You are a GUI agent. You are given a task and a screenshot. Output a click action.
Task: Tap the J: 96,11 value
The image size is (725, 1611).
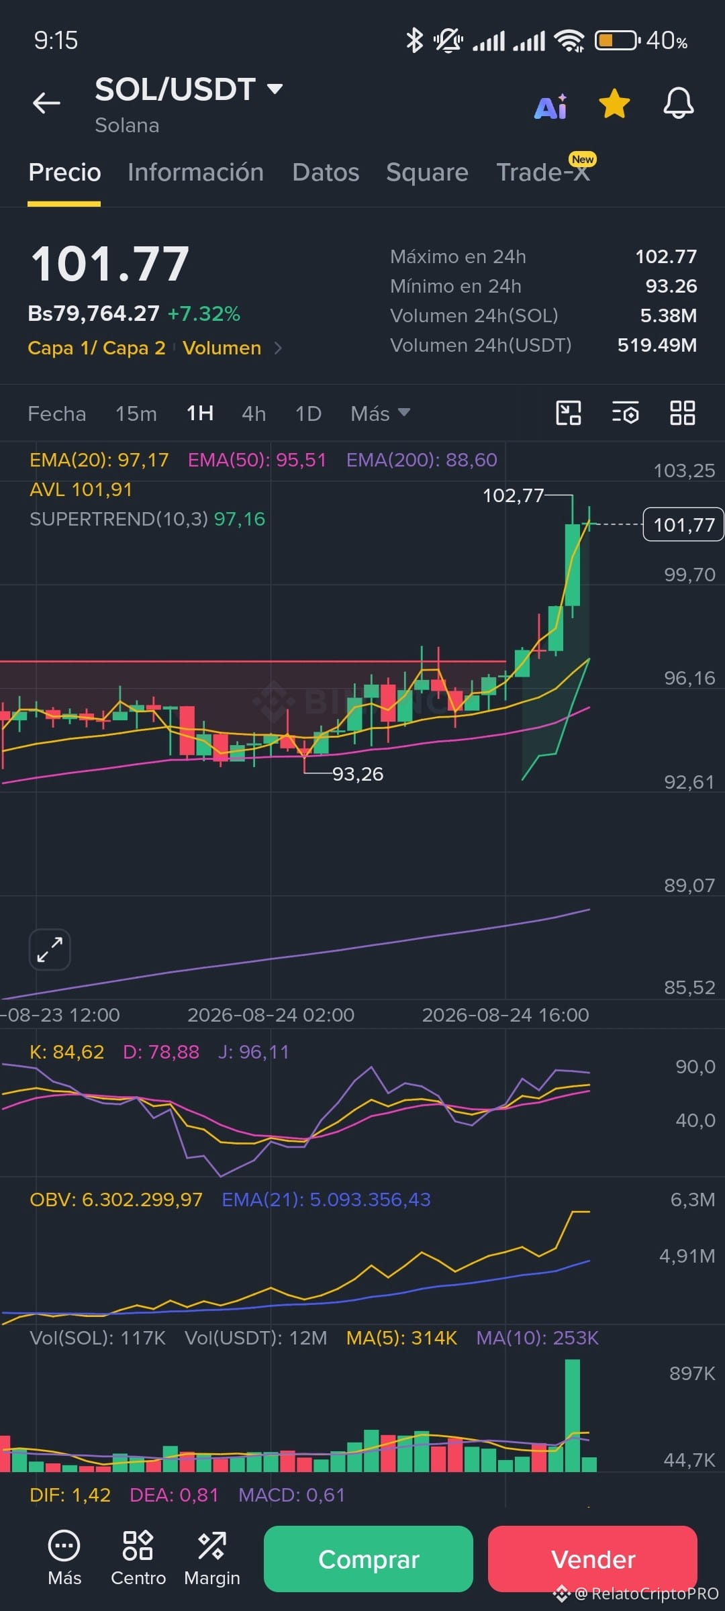254,1052
